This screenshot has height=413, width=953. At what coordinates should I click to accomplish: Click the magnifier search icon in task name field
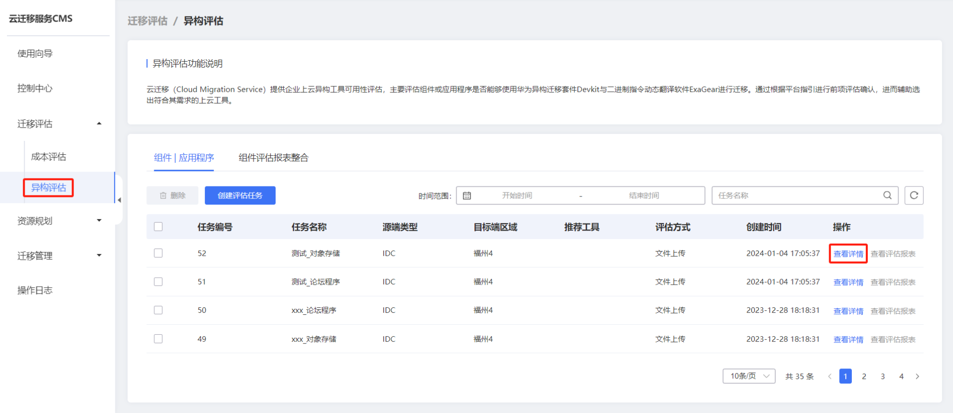coord(887,195)
